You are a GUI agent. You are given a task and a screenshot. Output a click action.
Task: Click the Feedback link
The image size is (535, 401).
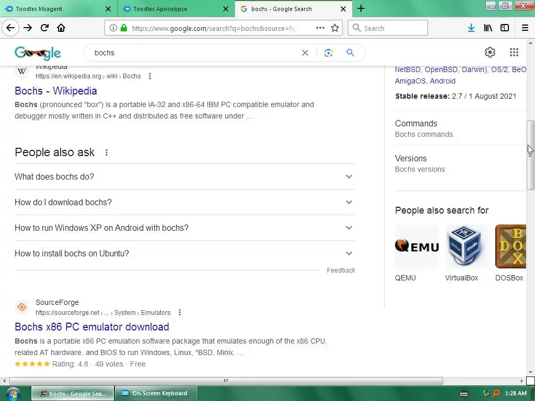click(x=341, y=270)
